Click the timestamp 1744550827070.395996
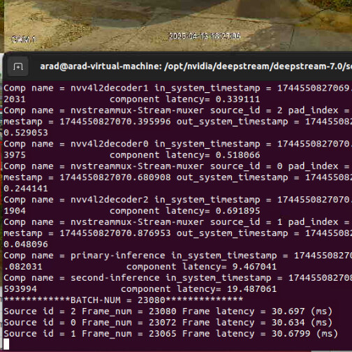The image size is (352, 352). (115, 122)
